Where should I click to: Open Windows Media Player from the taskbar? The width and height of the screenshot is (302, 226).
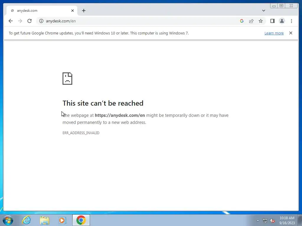pos(63,220)
